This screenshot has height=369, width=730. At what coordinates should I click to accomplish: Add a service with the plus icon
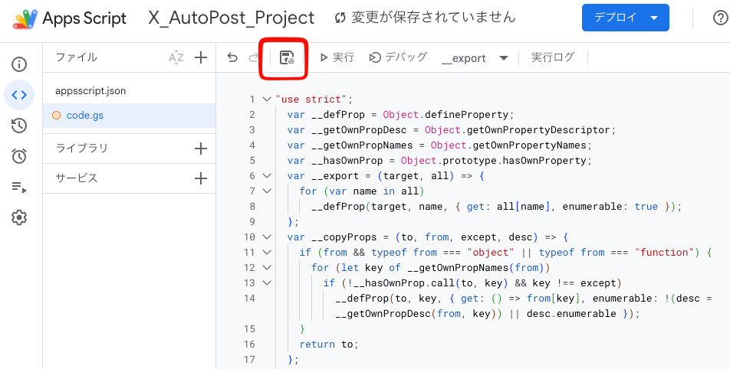tap(201, 178)
